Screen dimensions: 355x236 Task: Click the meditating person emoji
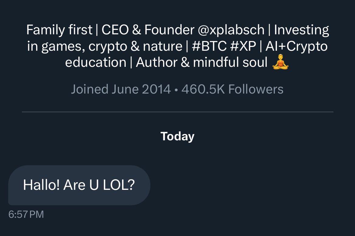coord(280,62)
